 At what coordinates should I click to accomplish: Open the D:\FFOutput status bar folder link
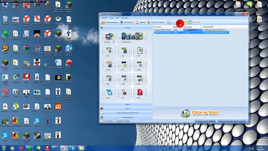107,121
